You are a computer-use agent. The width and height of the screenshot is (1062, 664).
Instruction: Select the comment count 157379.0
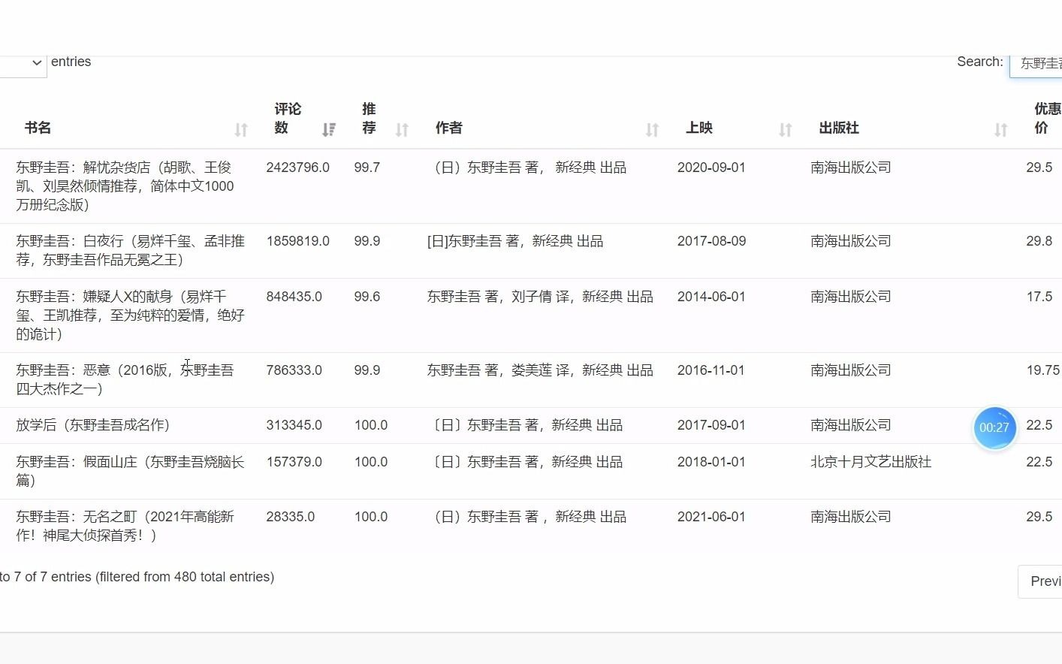294,462
